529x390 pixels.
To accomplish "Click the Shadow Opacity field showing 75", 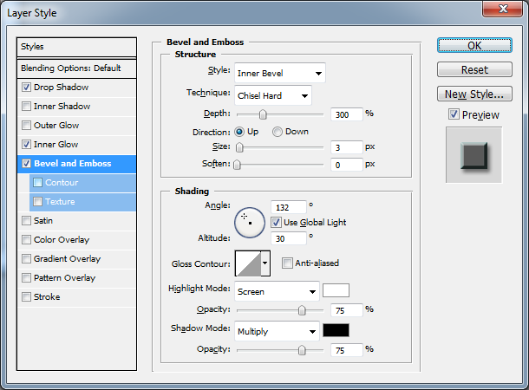I will pyautogui.click(x=347, y=350).
